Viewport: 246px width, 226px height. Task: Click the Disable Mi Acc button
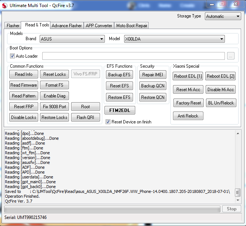tap(221, 90)
